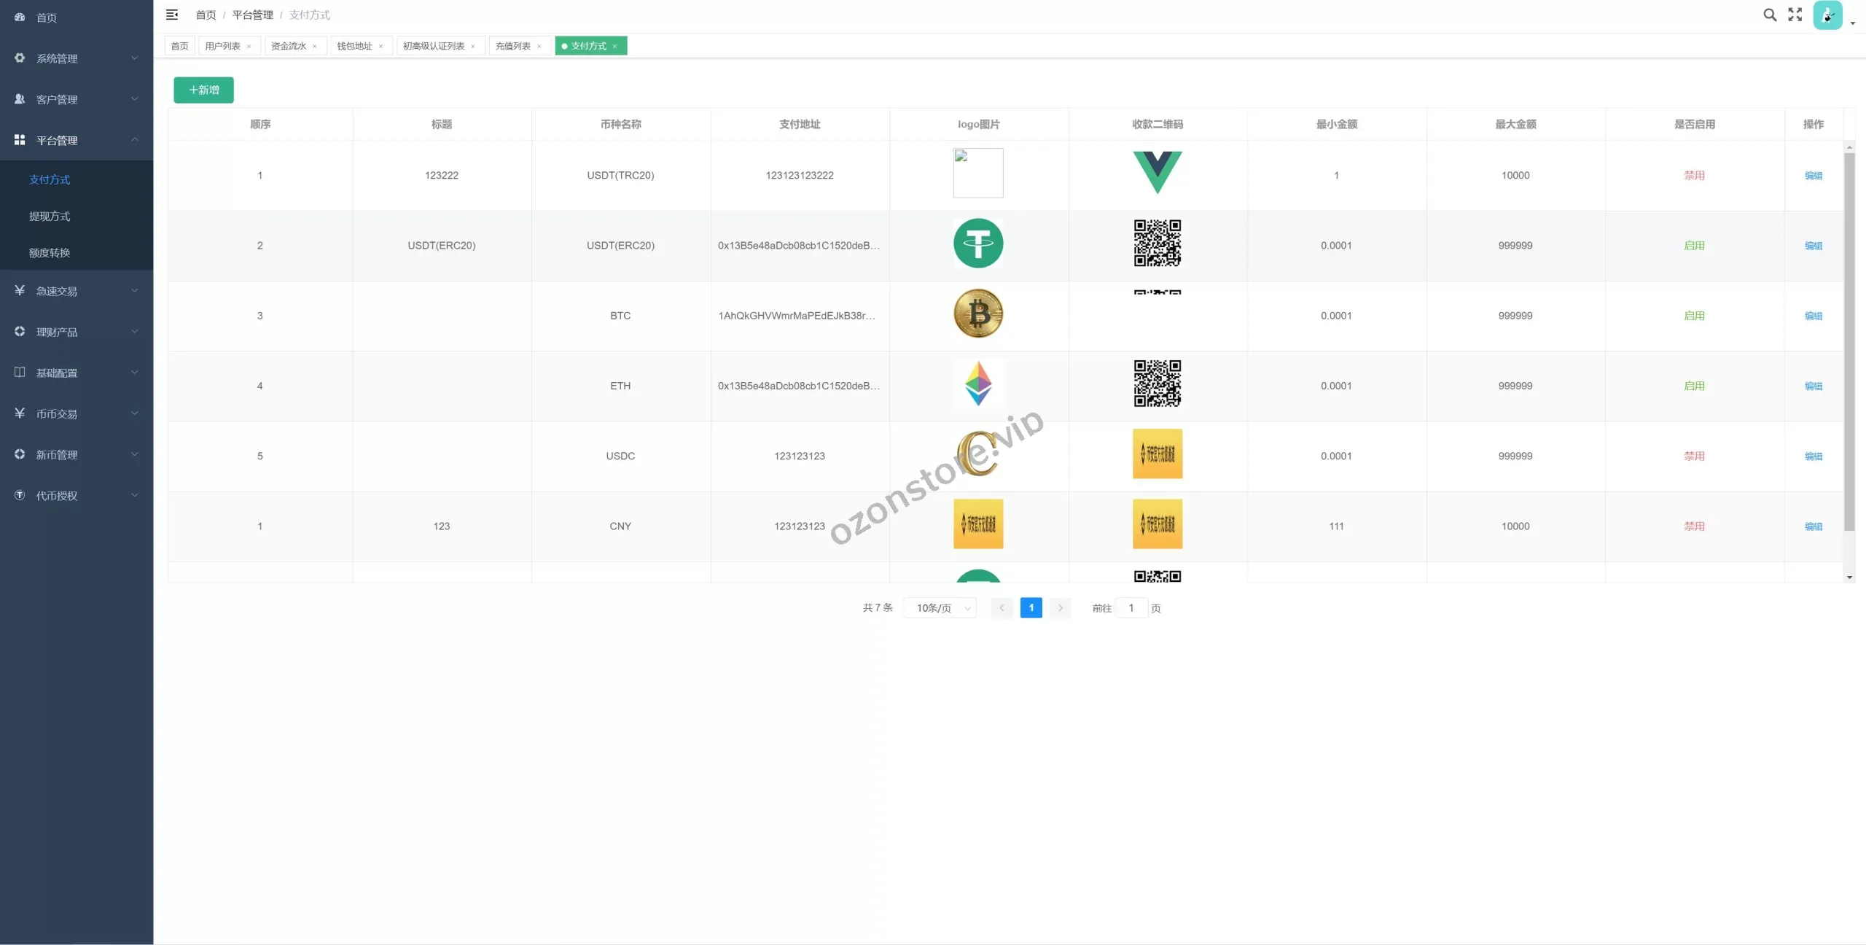Close the 用户列表 tab
This screenshot has width=1866, height=945.
click(x=249, y=47)
